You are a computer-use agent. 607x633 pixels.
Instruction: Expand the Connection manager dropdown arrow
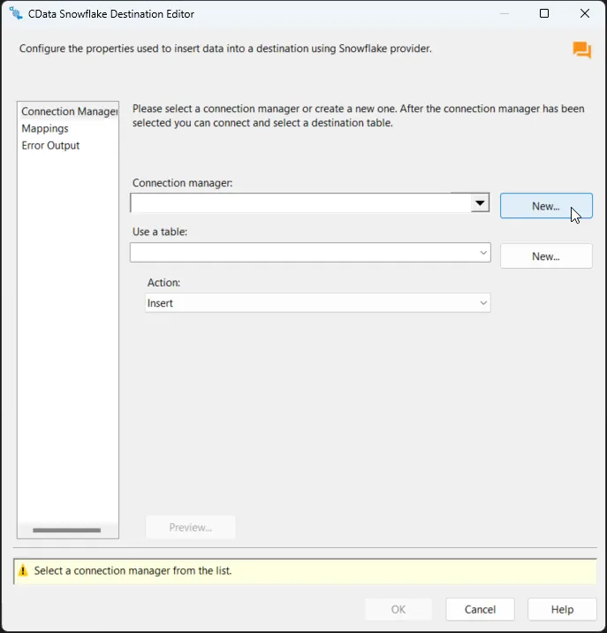479,203
